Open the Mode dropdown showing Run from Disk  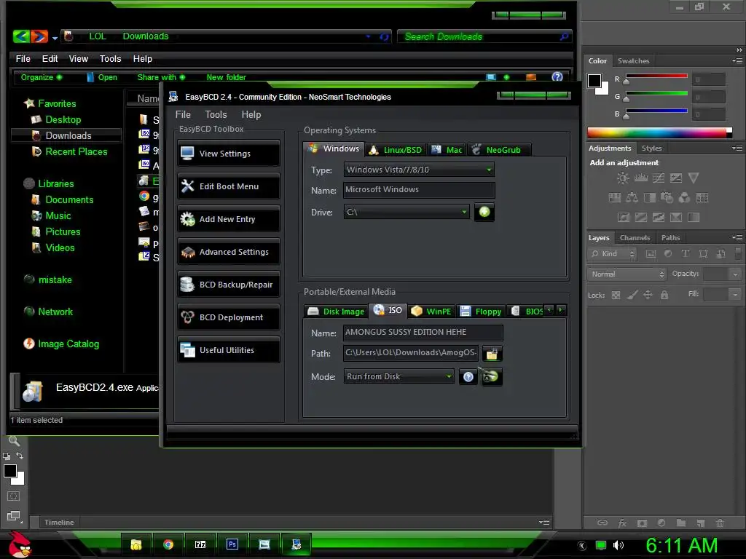tap(399, 376)
